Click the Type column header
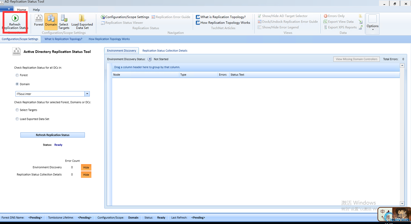The width and height of the screenshot is (411, 224). click(x=198, y=75)
